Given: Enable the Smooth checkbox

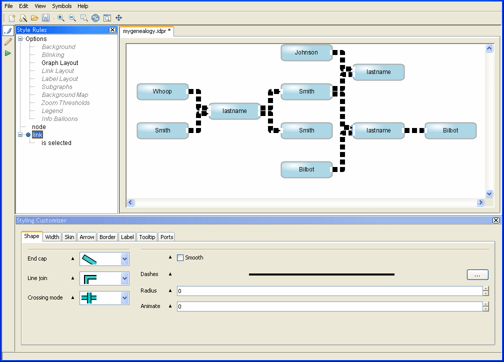Looking at the screenshot, I should (x=180, y=257).
